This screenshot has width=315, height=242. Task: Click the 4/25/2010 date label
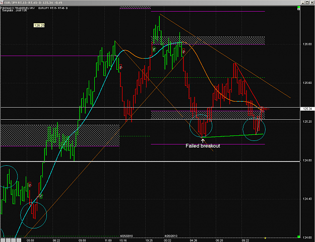tap(126, 236)
